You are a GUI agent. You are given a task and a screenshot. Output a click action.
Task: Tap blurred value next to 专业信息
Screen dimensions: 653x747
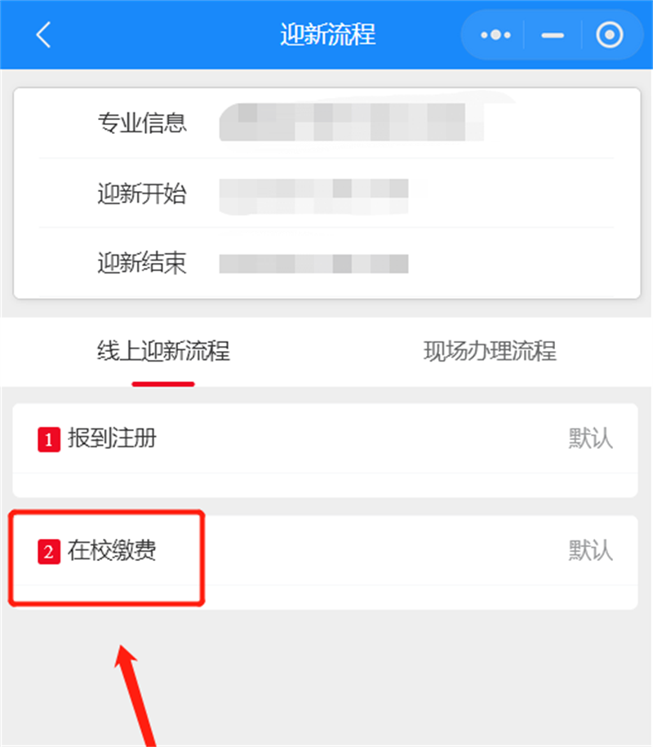coord(352,122)
